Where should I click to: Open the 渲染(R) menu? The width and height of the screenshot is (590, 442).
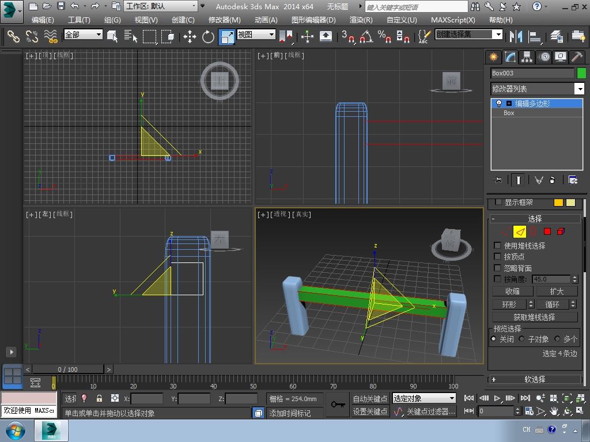[x=361, y=20]
